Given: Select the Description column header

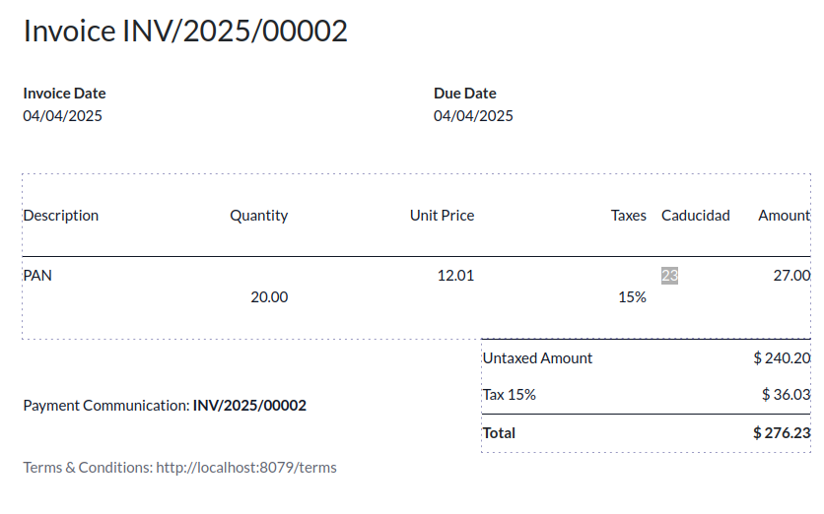Looking at the screenshot, I should tap(60, 216).
